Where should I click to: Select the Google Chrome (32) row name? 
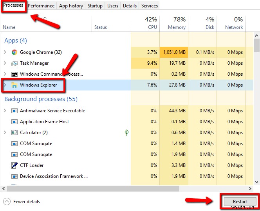(x=41, y=52)
